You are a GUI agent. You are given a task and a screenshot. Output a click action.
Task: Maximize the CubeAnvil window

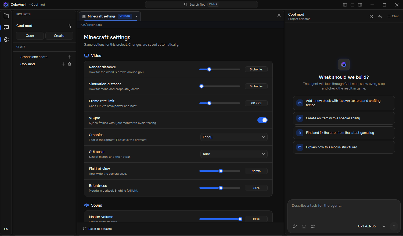[384, 5]
